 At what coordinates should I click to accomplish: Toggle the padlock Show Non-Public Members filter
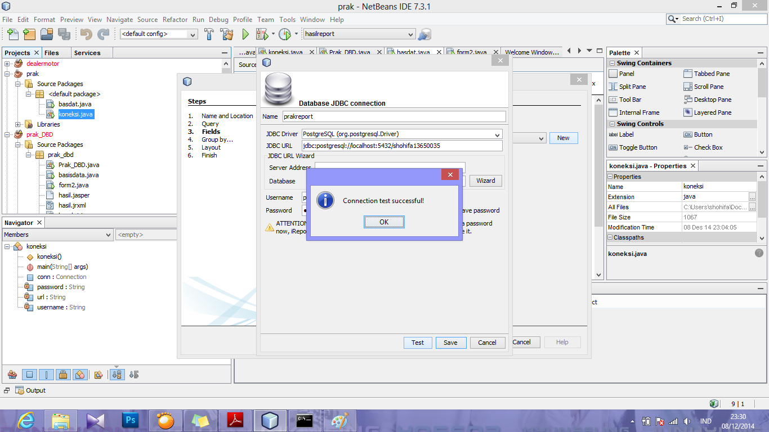click(x=63, y=374)
